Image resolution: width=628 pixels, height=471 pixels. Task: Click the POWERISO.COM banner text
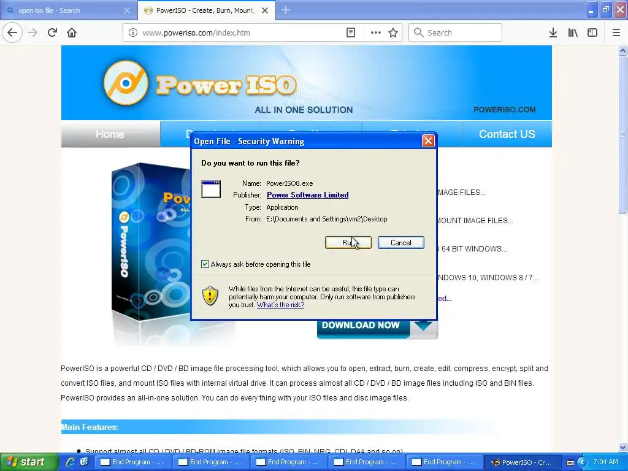pos(504,109)
